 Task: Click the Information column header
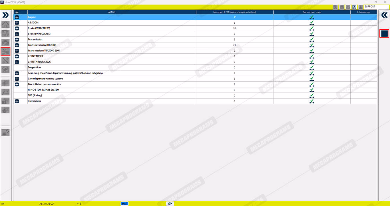coord(364,12)
